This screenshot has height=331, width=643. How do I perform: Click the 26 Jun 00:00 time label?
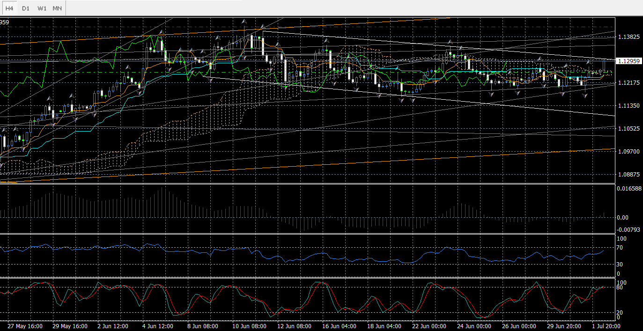pos(519,326)
